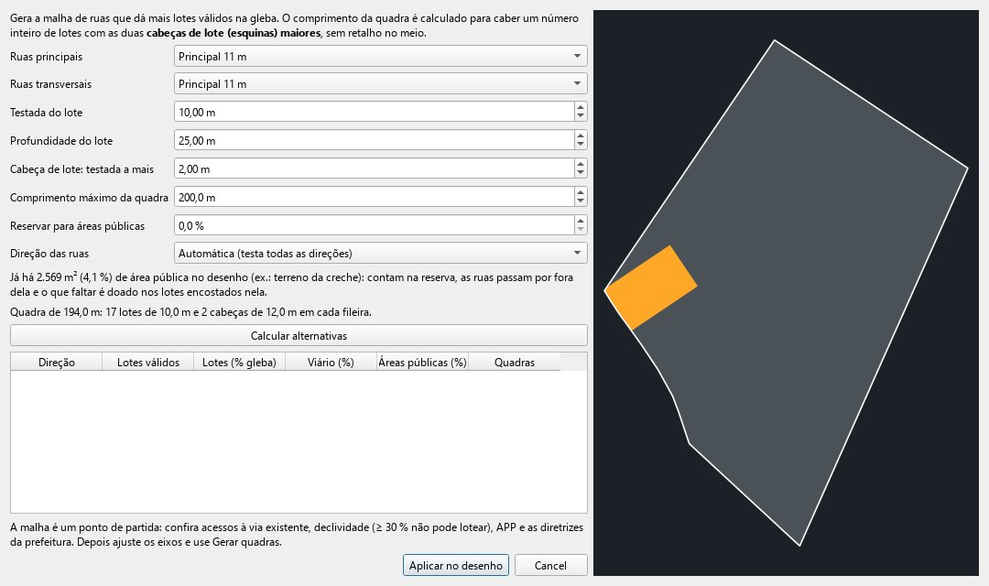Click the Comprimento máximo da quadra field
The width and height of the screenshot is (989, 586).
pyautogui.click(x=374, y=198)
